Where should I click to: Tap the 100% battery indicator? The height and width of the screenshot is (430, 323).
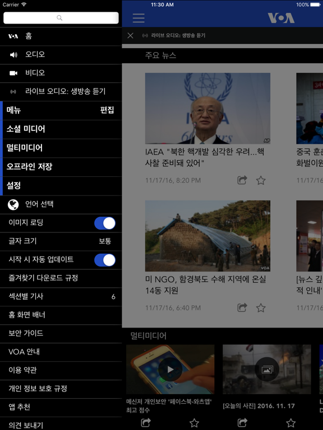tap(308, 4)
